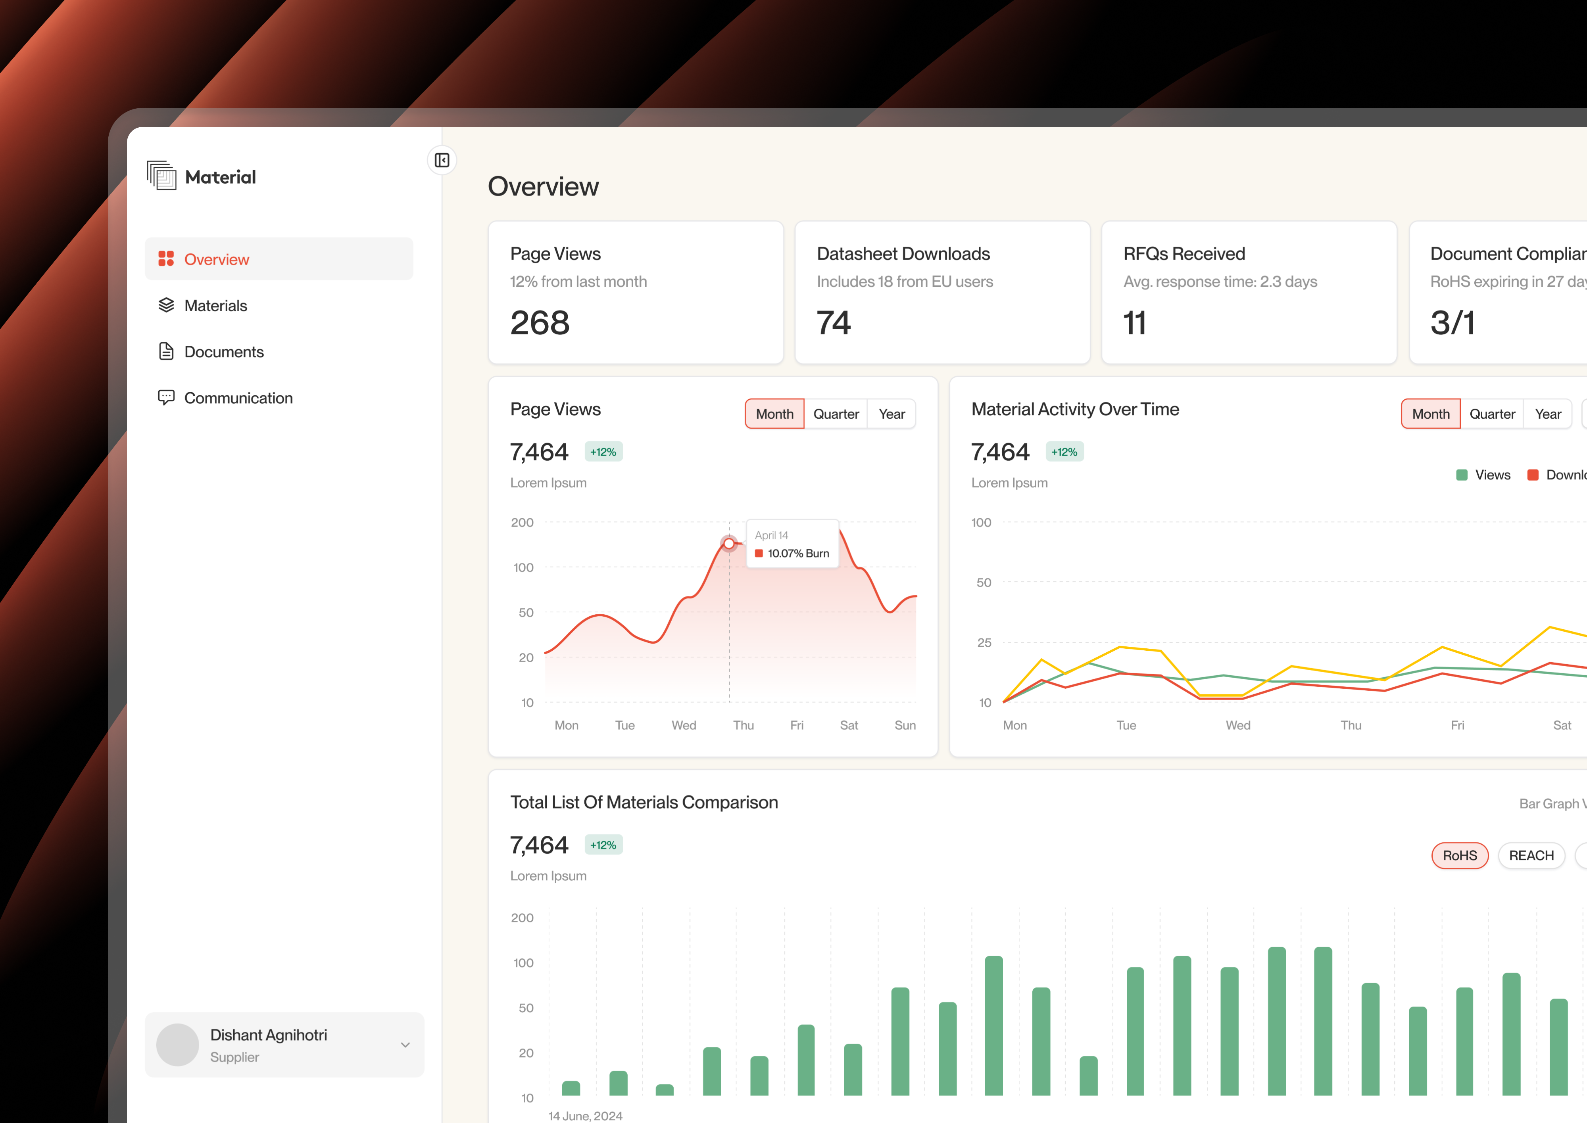Image resolution: width=1587 pixels, height=1123 pixels.
Task: Switch Page Views chart to Quarter view
Action: point(836,414)
